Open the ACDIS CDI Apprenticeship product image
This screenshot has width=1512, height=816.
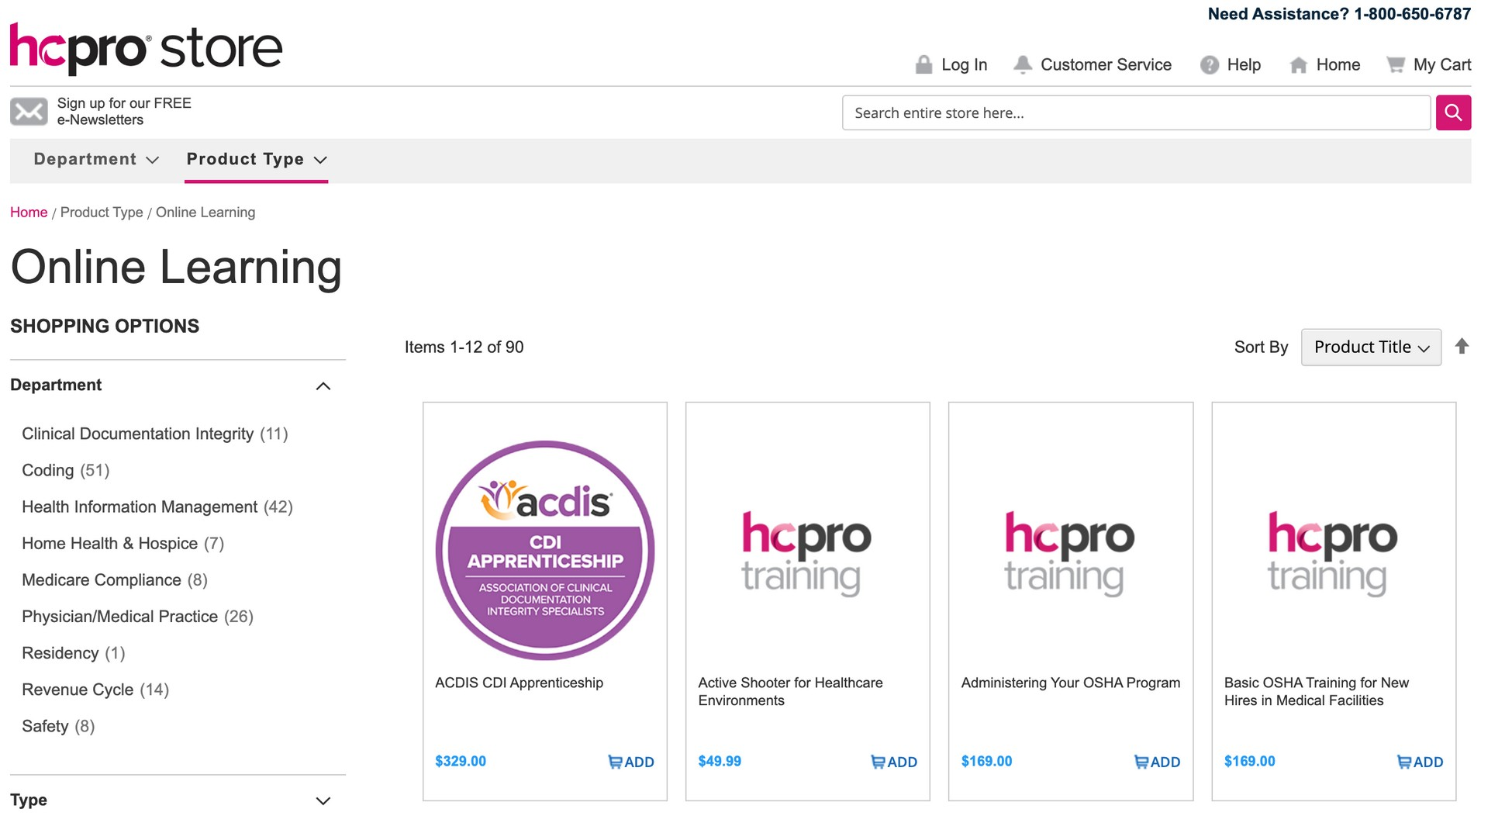544,551
